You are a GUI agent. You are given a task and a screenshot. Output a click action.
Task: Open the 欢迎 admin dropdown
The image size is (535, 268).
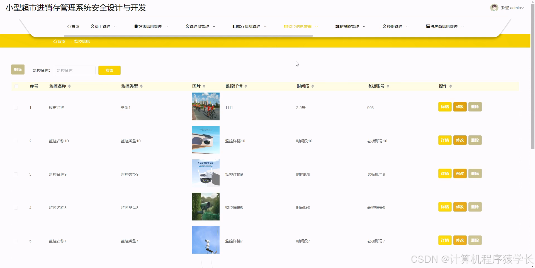[x=512, y=8]
